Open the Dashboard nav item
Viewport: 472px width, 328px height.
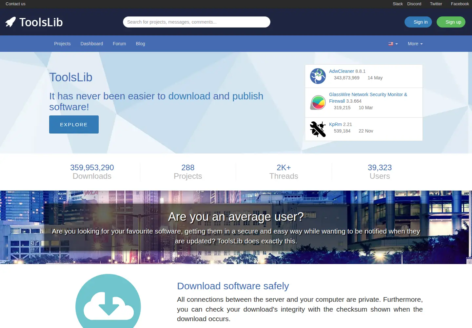(92, 44)
